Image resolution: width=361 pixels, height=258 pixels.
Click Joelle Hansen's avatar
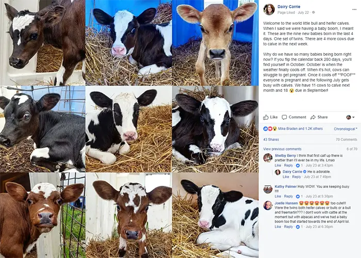click(x=268, y=205)
